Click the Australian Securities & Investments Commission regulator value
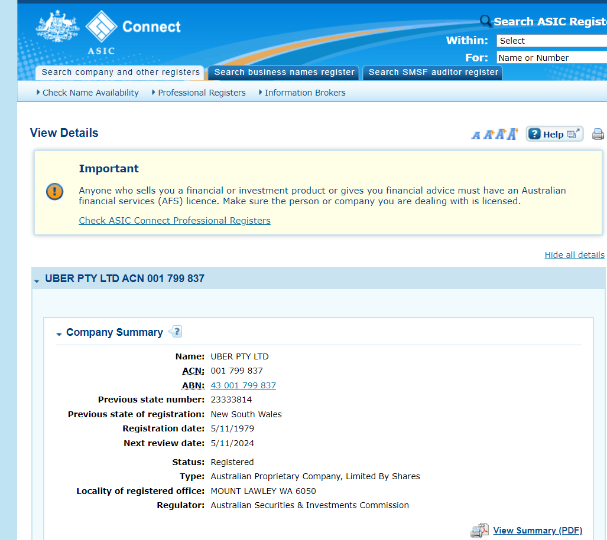The width and height of the screenshot is (607, 540). (x=310, y=505)
